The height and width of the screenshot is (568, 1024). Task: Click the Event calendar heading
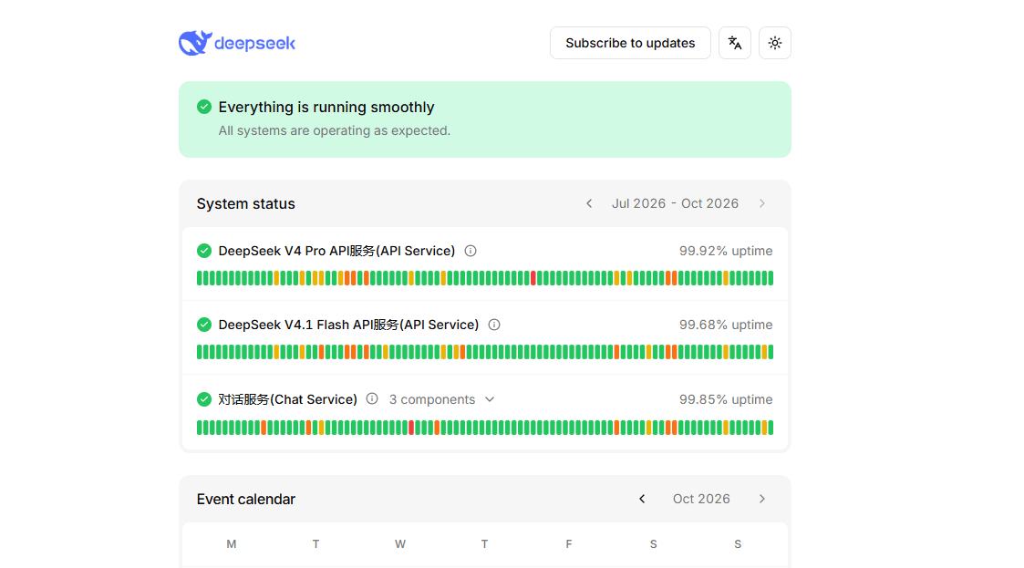(x=245, y=499)
